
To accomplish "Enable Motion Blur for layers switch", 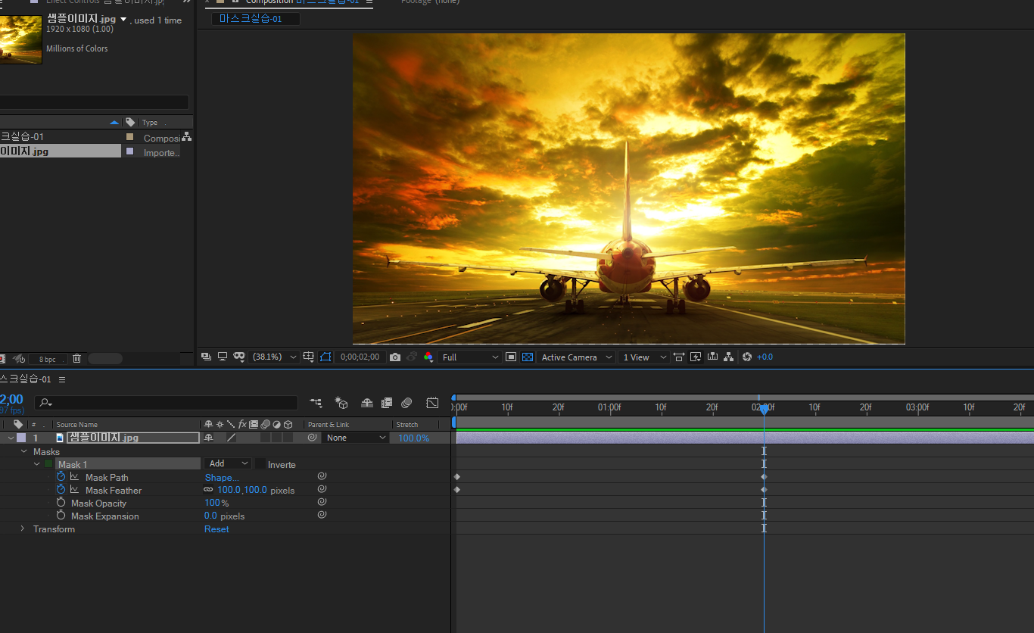I will [406, 403].
